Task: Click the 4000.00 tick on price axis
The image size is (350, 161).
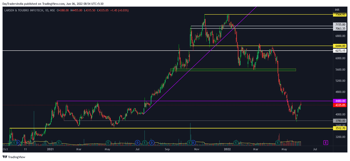Action: point(340,114)
